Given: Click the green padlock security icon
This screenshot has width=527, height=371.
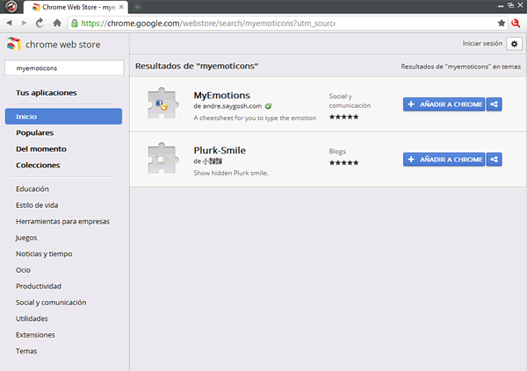Looking at the screenshot, I should pyautogui.click(x=75, y=23).
